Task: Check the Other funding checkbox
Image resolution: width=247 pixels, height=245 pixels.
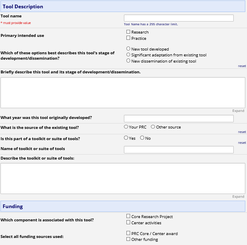Action: tap(128, 239)
